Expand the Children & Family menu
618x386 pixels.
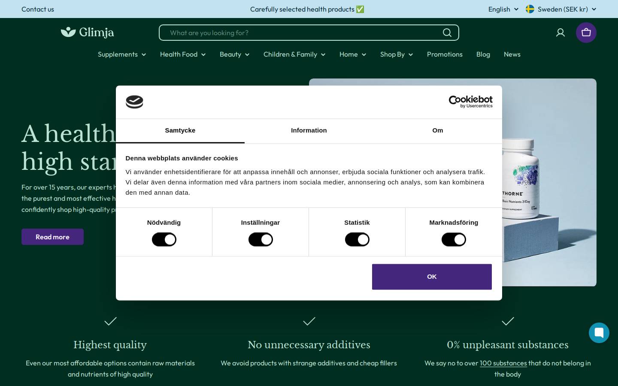(294, 54)
